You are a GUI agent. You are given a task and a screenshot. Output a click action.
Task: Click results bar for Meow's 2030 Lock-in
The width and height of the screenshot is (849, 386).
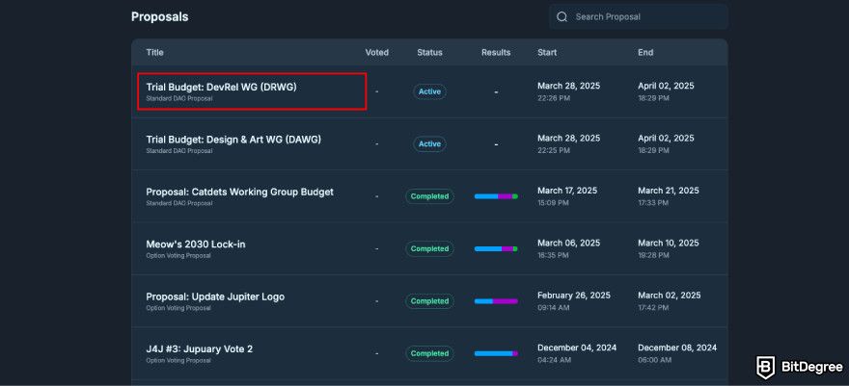pyautogui.click(x=496, y=249)
